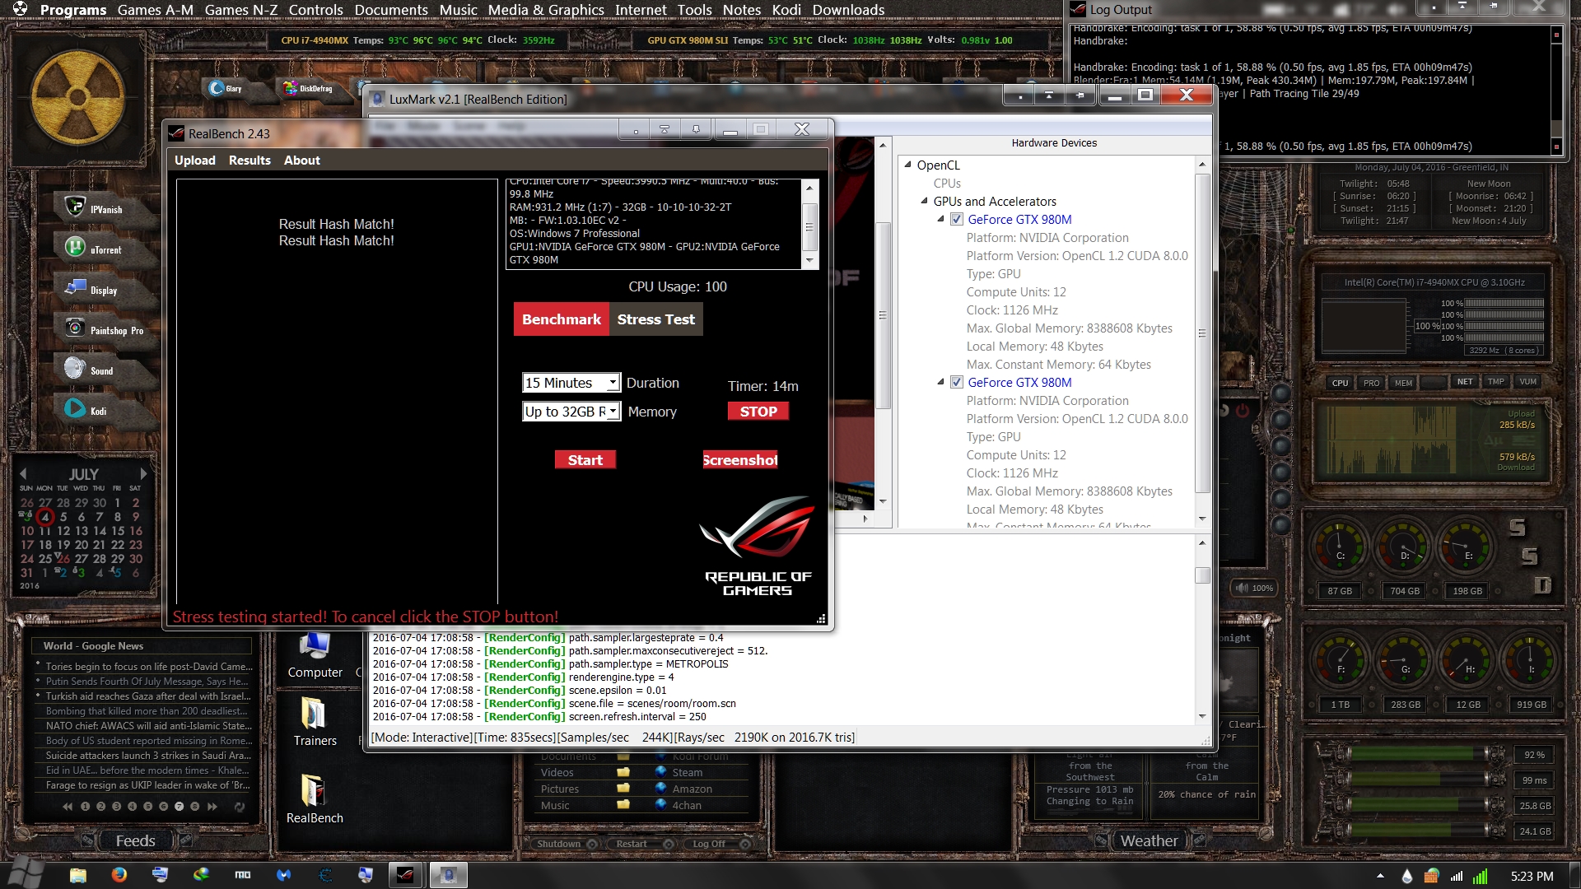Click the radioactive emblem widget

[x=78, y=97]
